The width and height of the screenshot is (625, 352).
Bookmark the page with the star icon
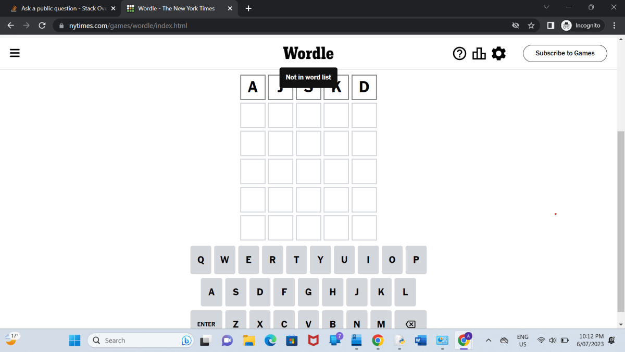[531, 25]
